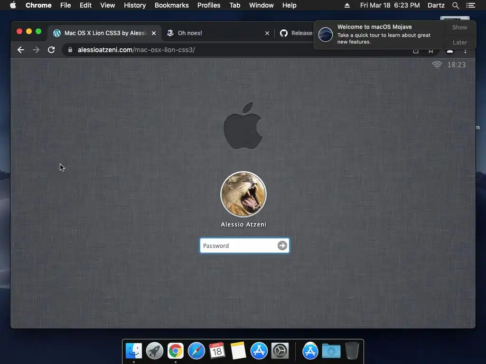
Task: Minimize Chrome with the yellow button
Action: (29, 31)
